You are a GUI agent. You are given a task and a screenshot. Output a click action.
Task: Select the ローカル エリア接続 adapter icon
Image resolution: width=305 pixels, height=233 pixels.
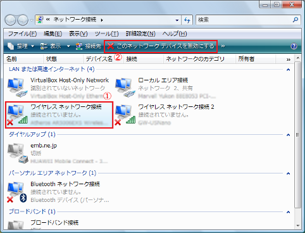[x=125, y=87]
